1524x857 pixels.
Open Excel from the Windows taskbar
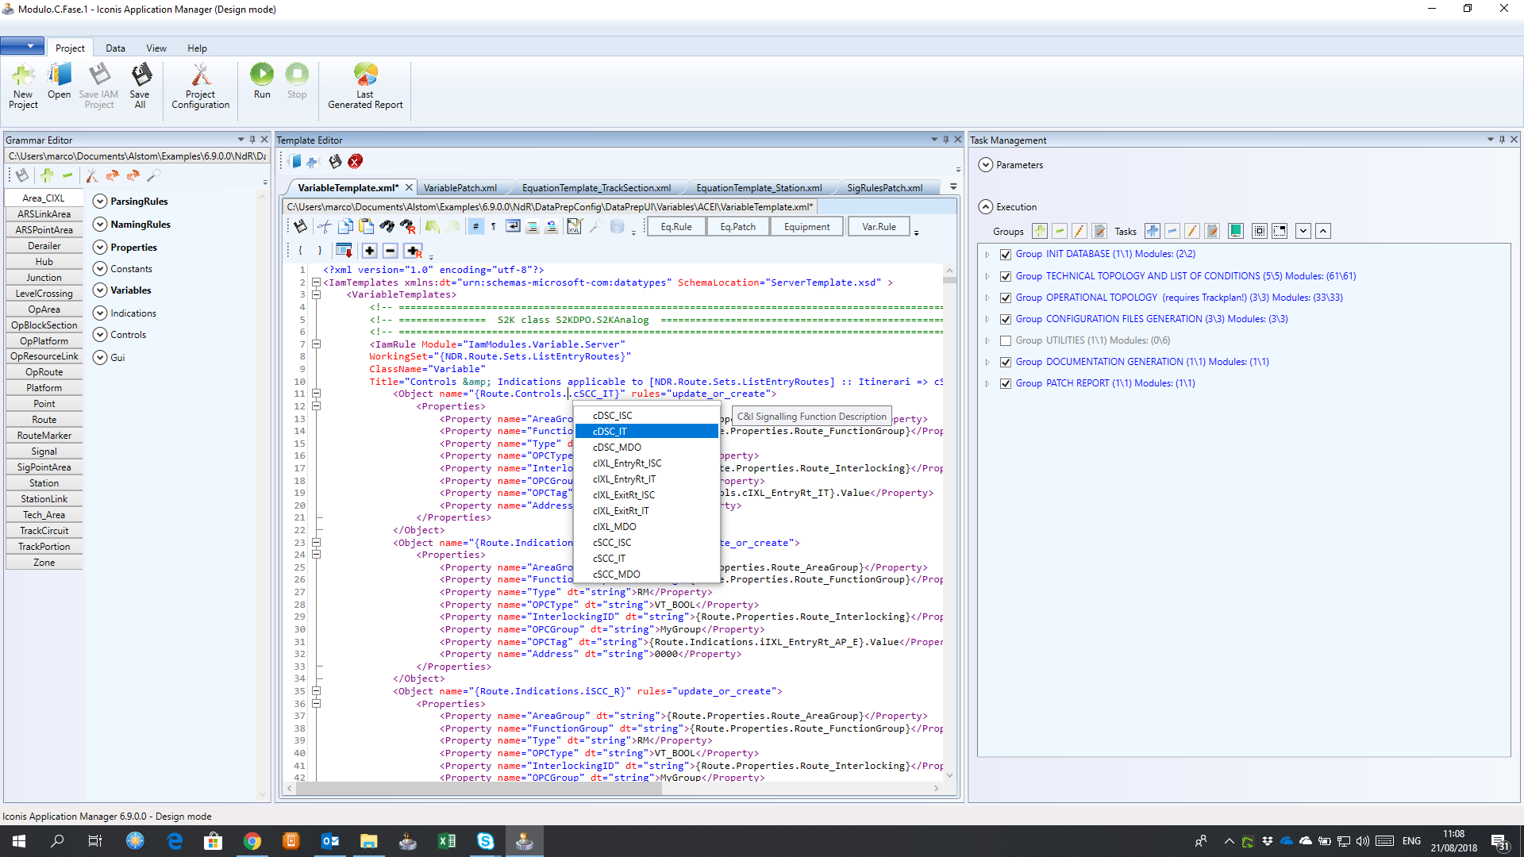(447, 841)
